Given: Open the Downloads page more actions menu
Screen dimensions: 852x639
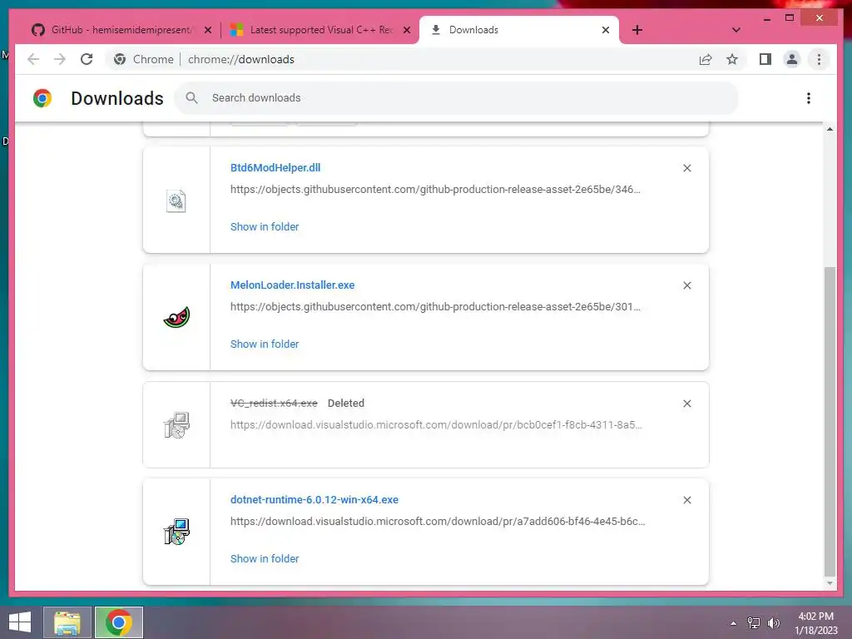Looking at the screenshot, I should click(809, 98).
